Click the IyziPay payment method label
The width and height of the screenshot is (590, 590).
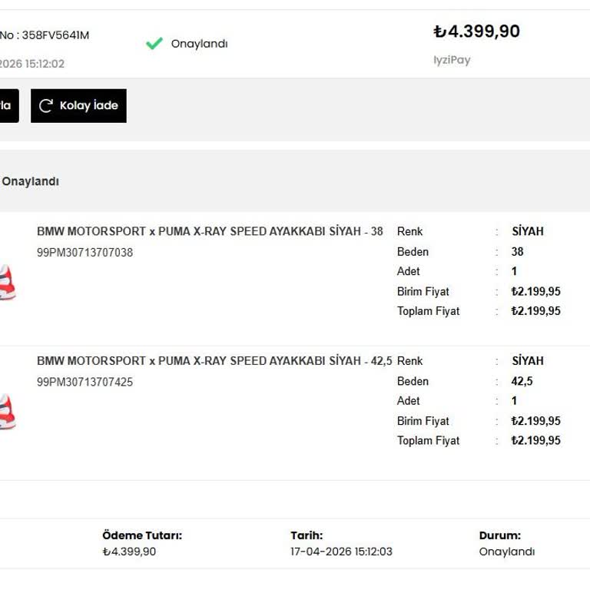(452, 60)
